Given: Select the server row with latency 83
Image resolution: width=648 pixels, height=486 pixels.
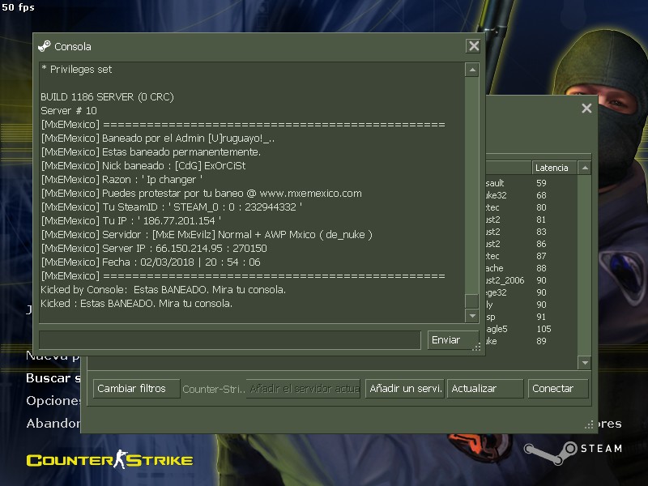Looking at the screenshot, I should (x=531, y=232).
